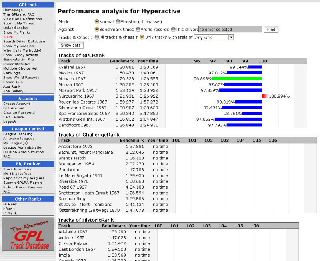Select Only tracks & chassis of option
Viewport: 320px width, 261px height.
(142, 37)
